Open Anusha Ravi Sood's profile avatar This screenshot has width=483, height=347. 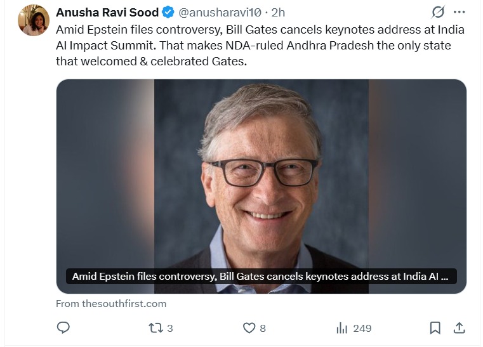pyautogui.click(x=34, y=20)
